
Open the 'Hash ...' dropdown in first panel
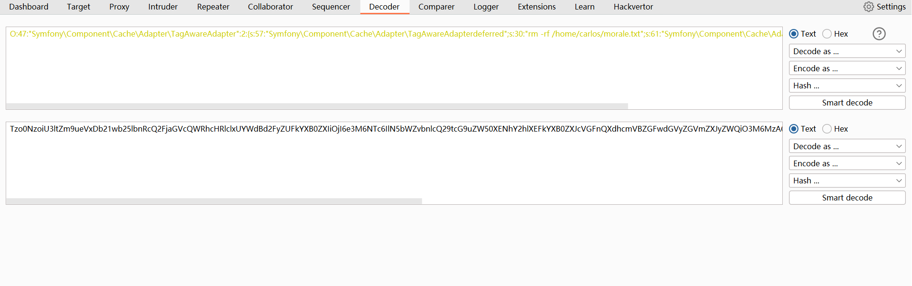click(x=847, y=86)
